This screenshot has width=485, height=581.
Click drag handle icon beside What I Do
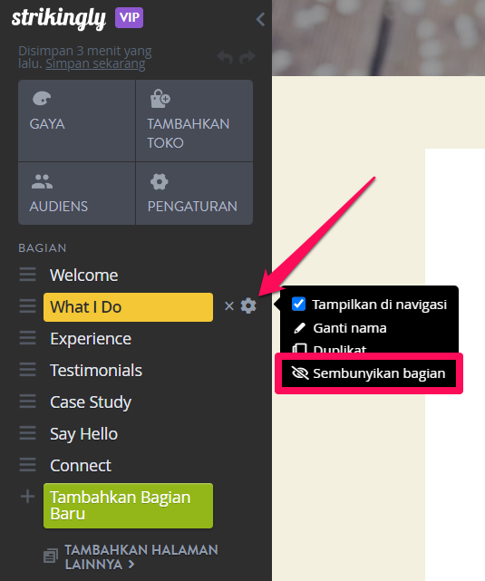coord(28,306)
